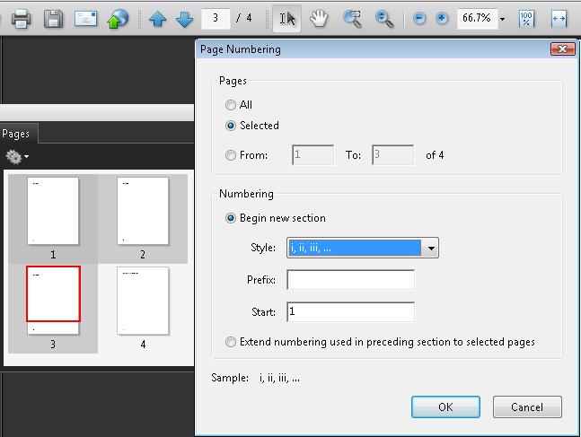The height and width of the screenshot is (437, 581).
Task: Click the Save floppy disk icon
Action: click(x=53, y=18)
